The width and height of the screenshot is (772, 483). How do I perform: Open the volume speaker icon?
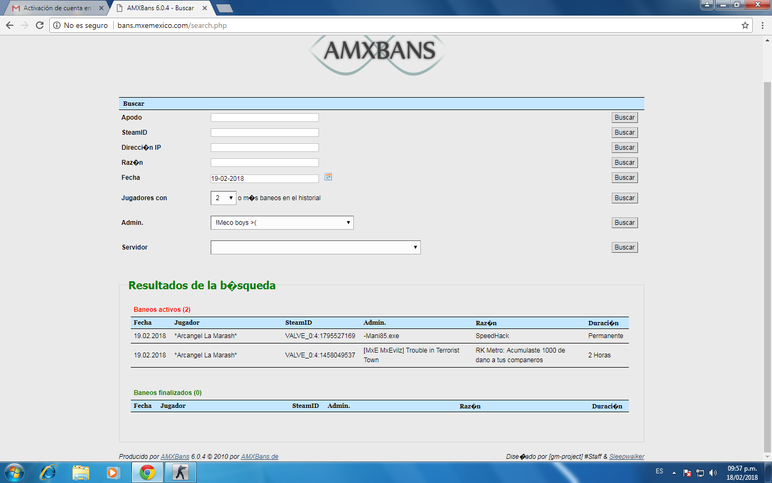pyautogui.click(x=713, y=473)
